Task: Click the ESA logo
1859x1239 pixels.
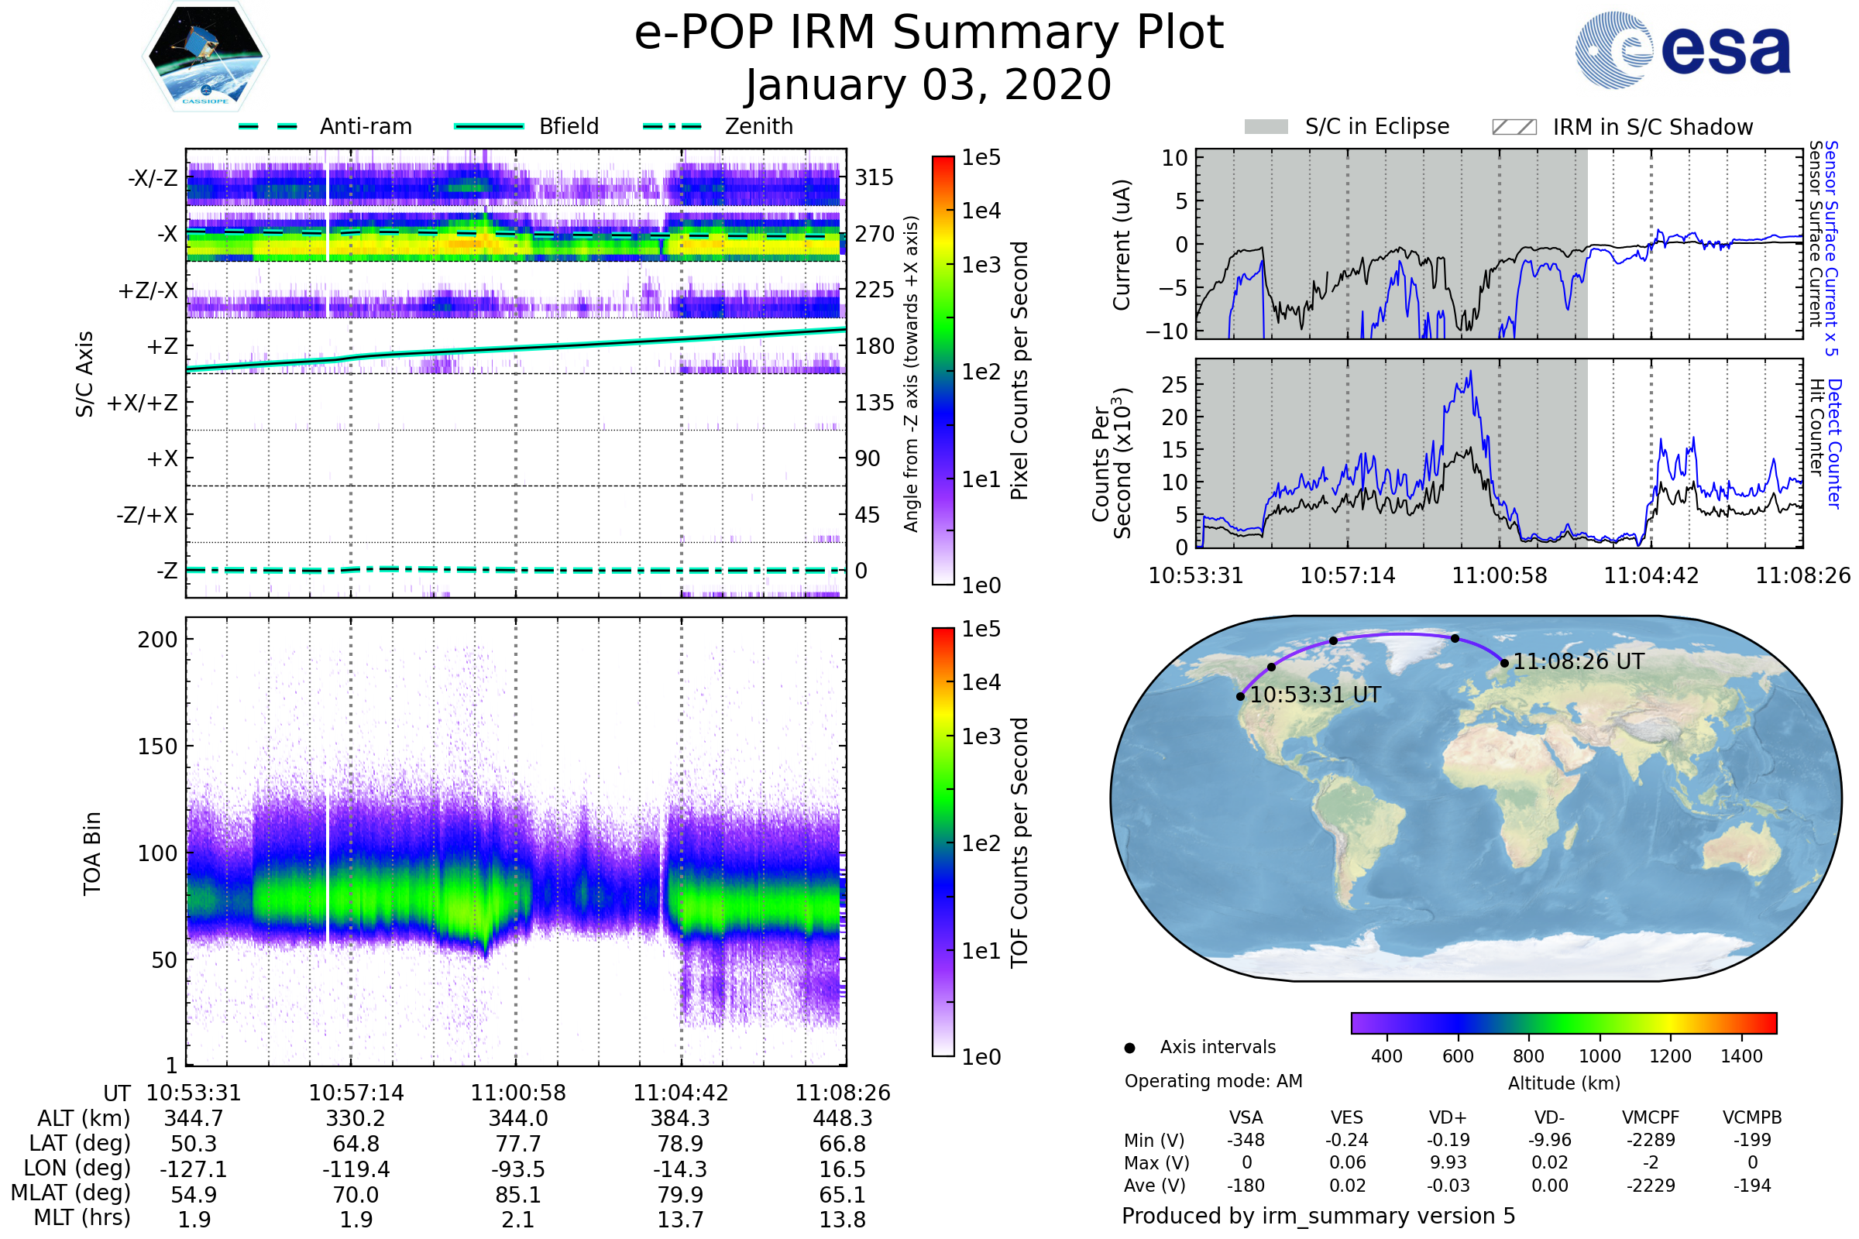Action: pyautogui.click(x=1682, y=49)
